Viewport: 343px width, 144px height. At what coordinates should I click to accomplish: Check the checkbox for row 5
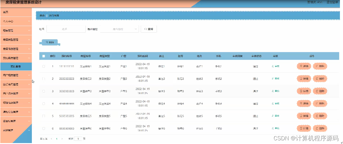click(x=44, y=116)
